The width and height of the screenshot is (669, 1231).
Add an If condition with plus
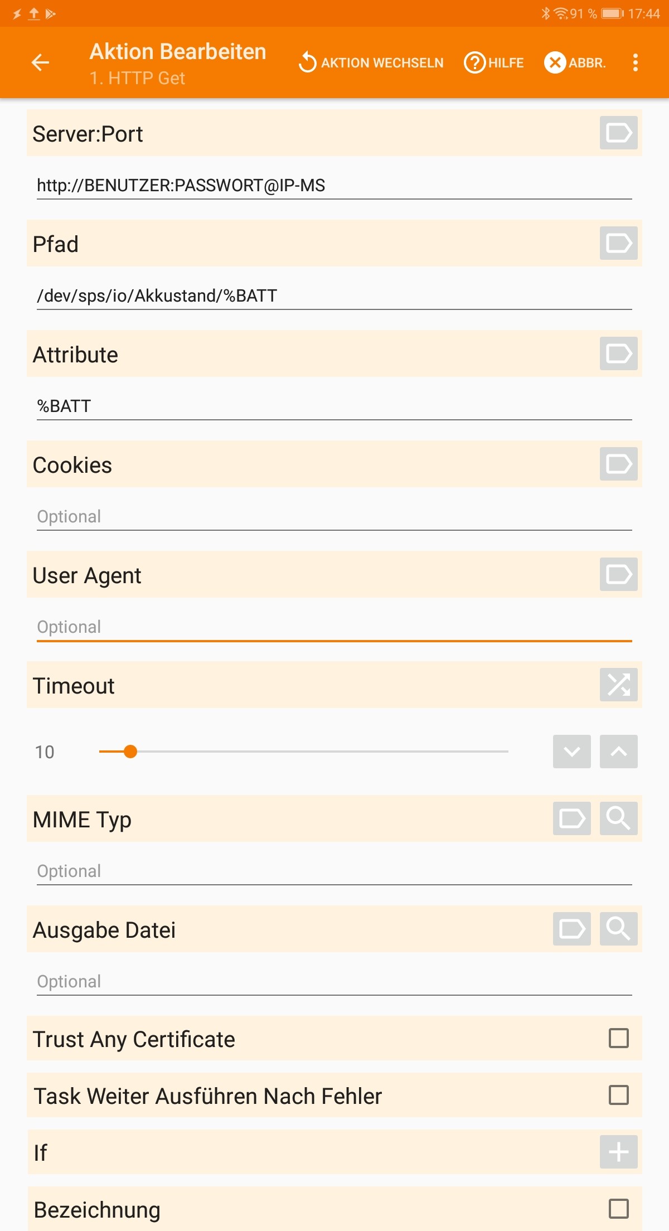point(618,1152)
